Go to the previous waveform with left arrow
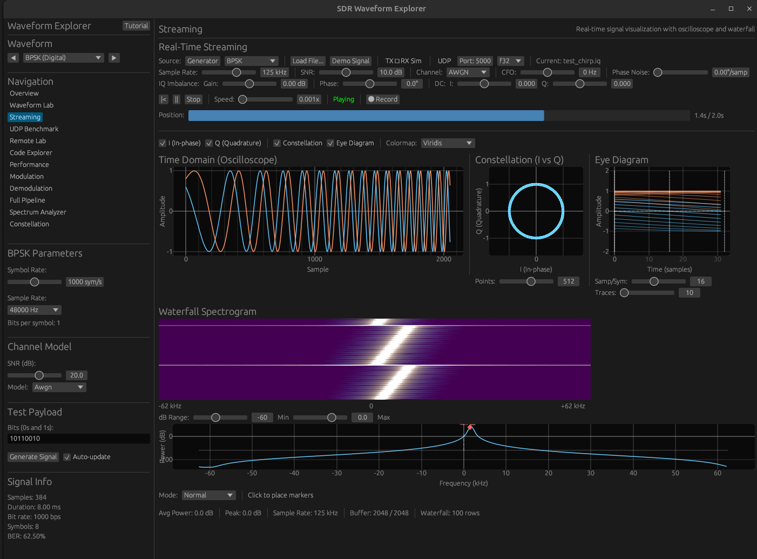 (13, 58)
